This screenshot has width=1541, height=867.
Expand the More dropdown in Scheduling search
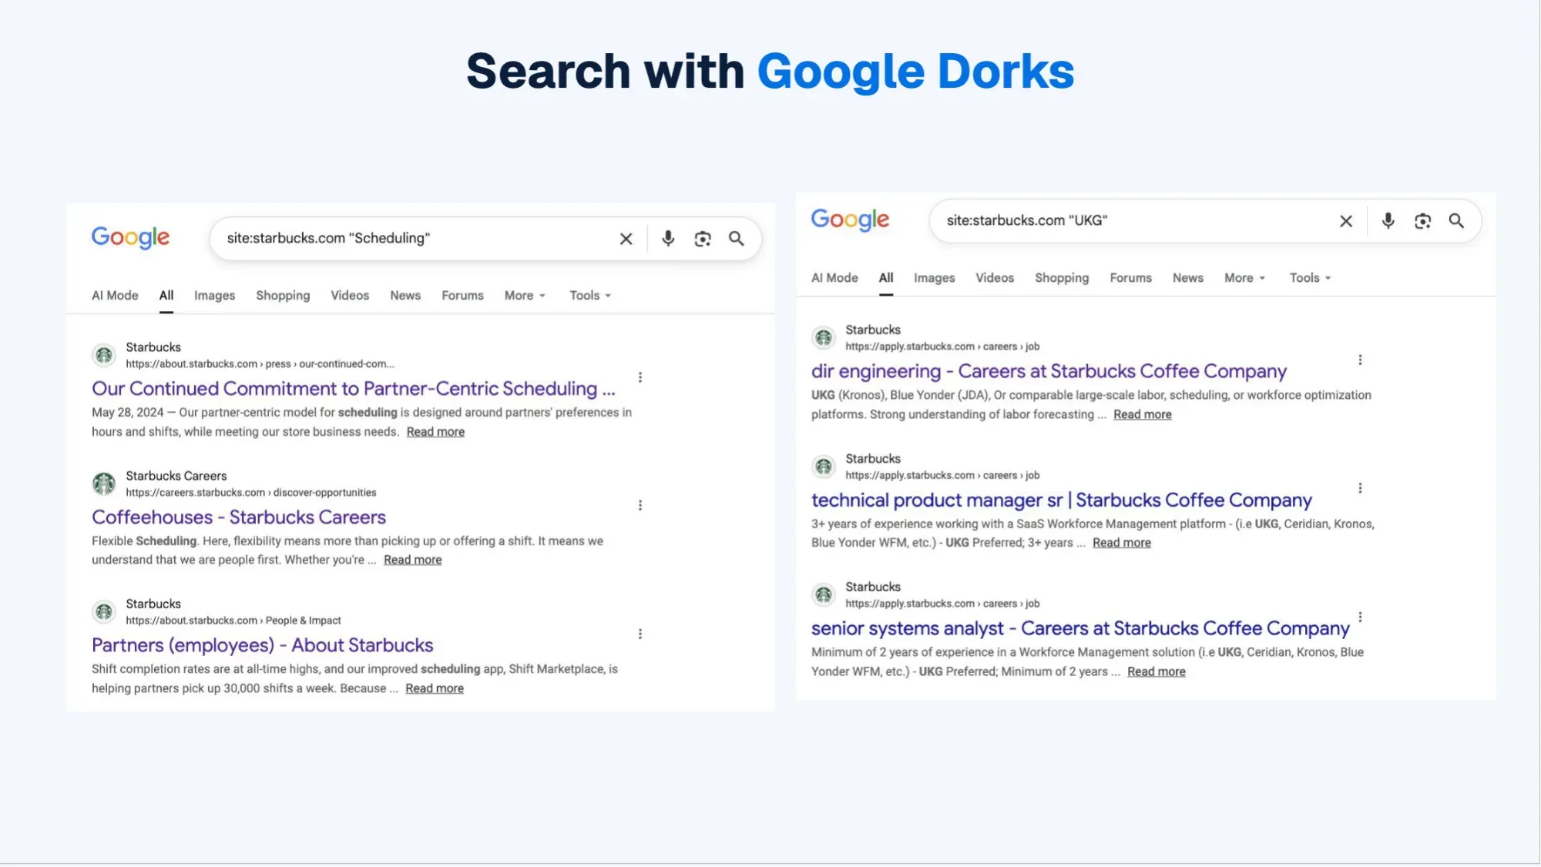[525, 296]
